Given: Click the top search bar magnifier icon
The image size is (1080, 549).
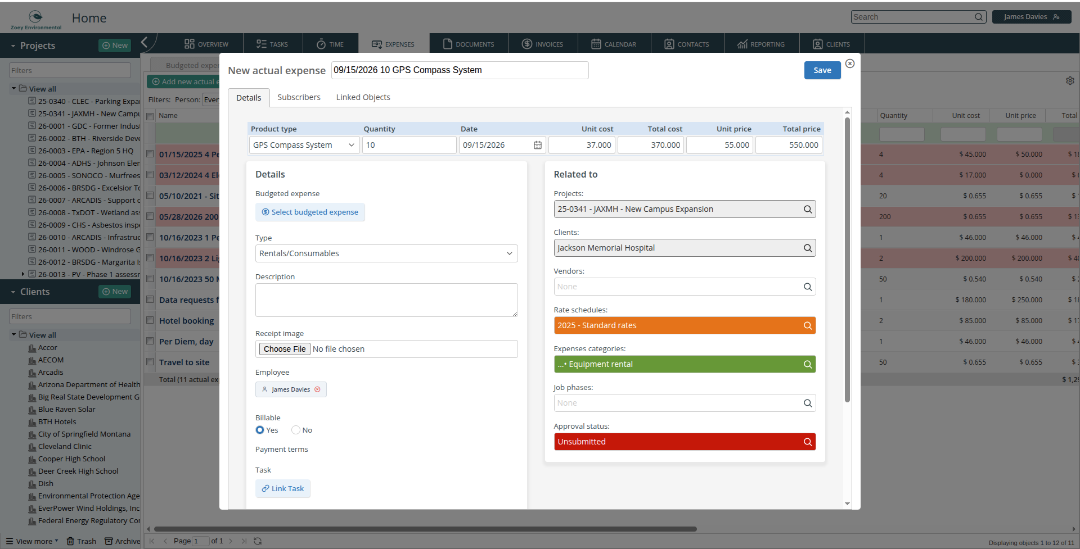Looking at the screenshot, I should (x=979, y=17).
